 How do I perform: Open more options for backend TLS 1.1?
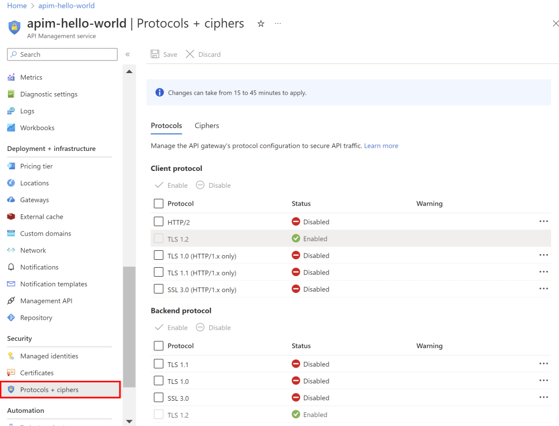click(543, 363)
